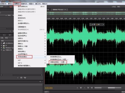Click the 0:00.000 timecode display
This screenshot has width=125, height=93.
pyautogui.click(x=49, y=88)
